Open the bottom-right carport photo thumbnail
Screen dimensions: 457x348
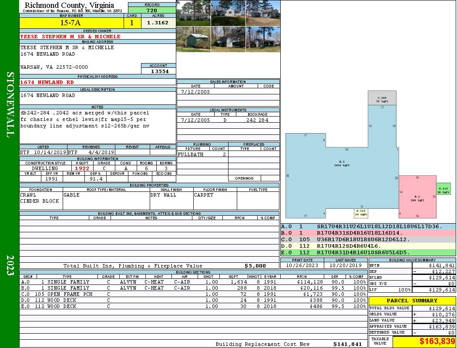(x=263, y=39)
